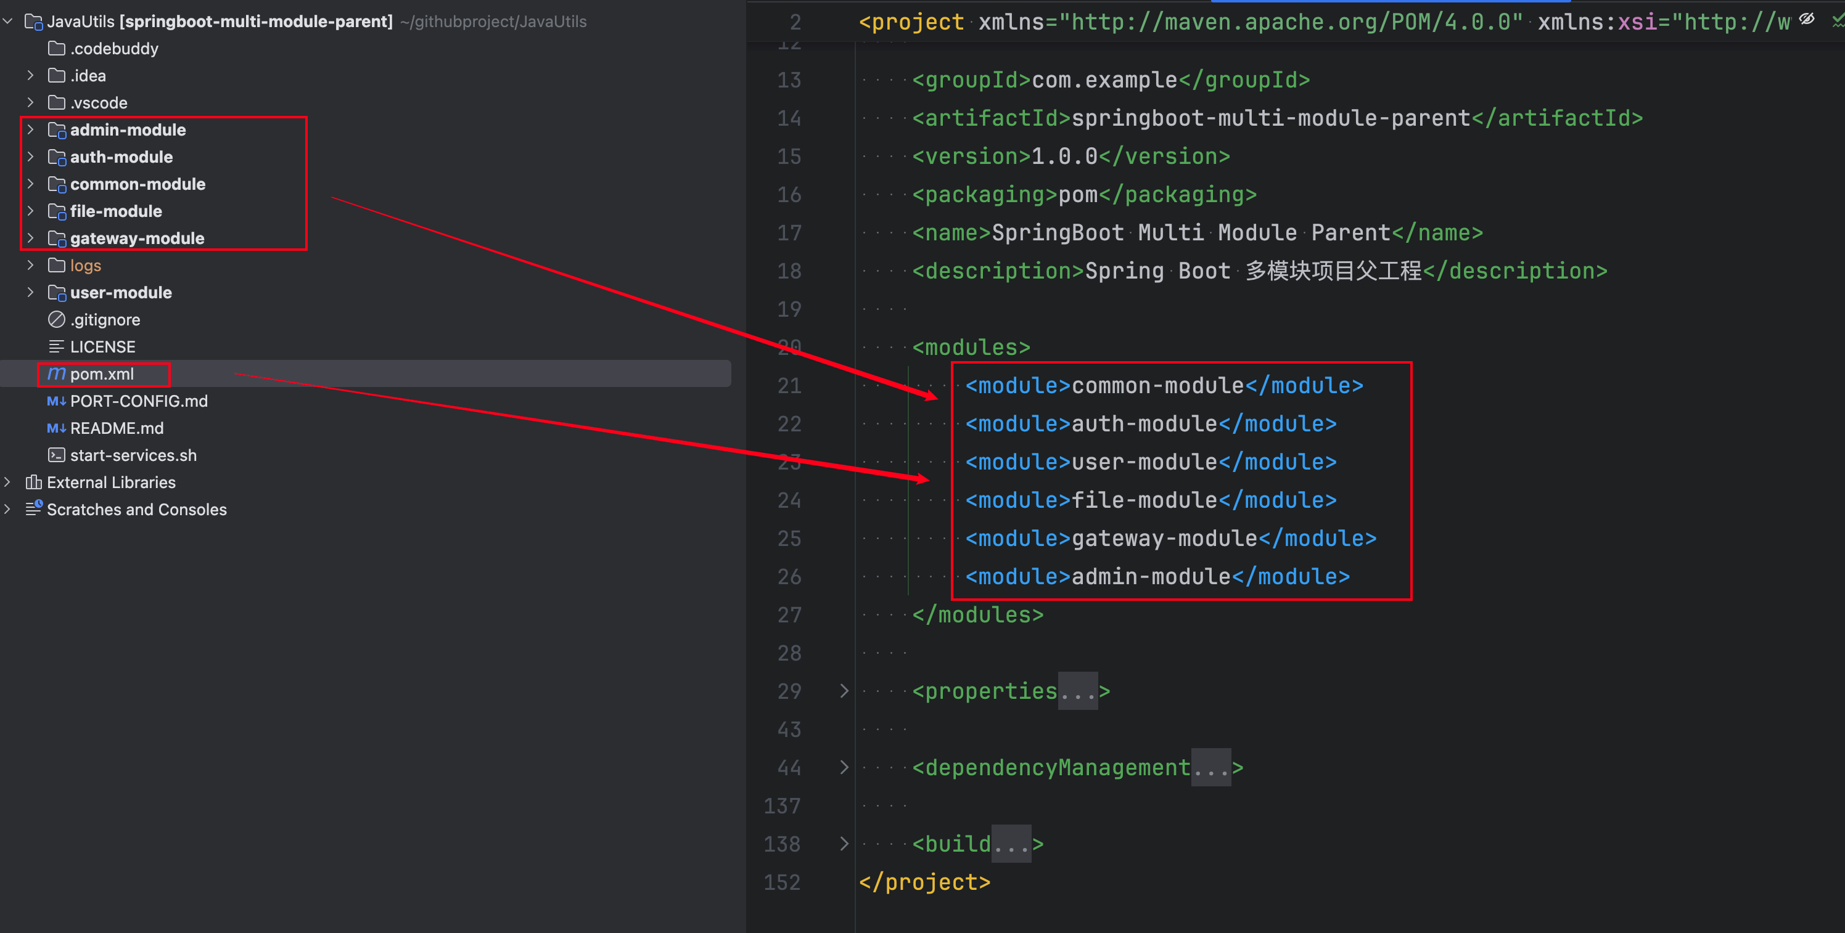Click the packaging value pom
The width and height of the screenshot is (1845, 933).
(x=1078, y=195)
